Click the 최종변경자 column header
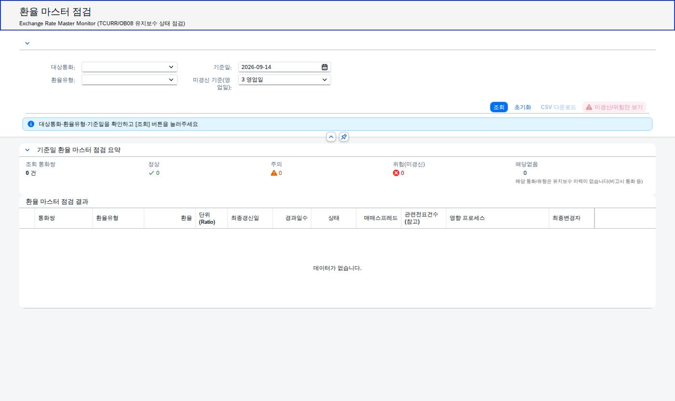The width and height of the screenshot is (675, 401). click(x=572, y=218)
